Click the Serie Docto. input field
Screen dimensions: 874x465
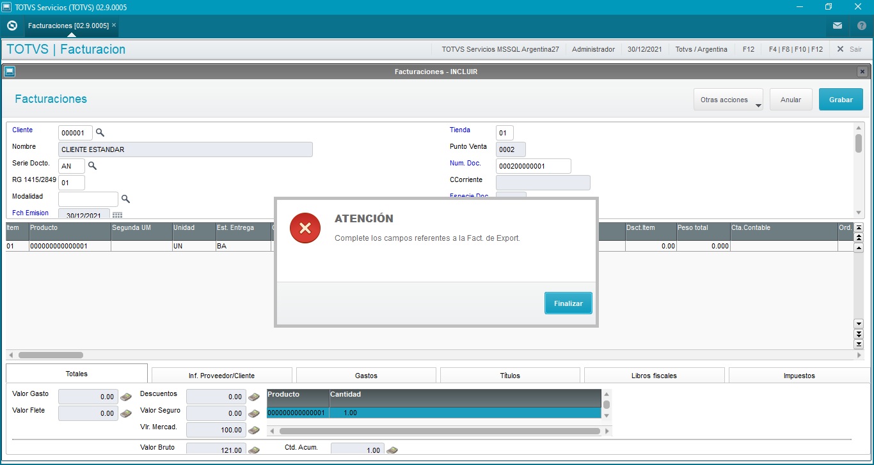pos(72,166)
